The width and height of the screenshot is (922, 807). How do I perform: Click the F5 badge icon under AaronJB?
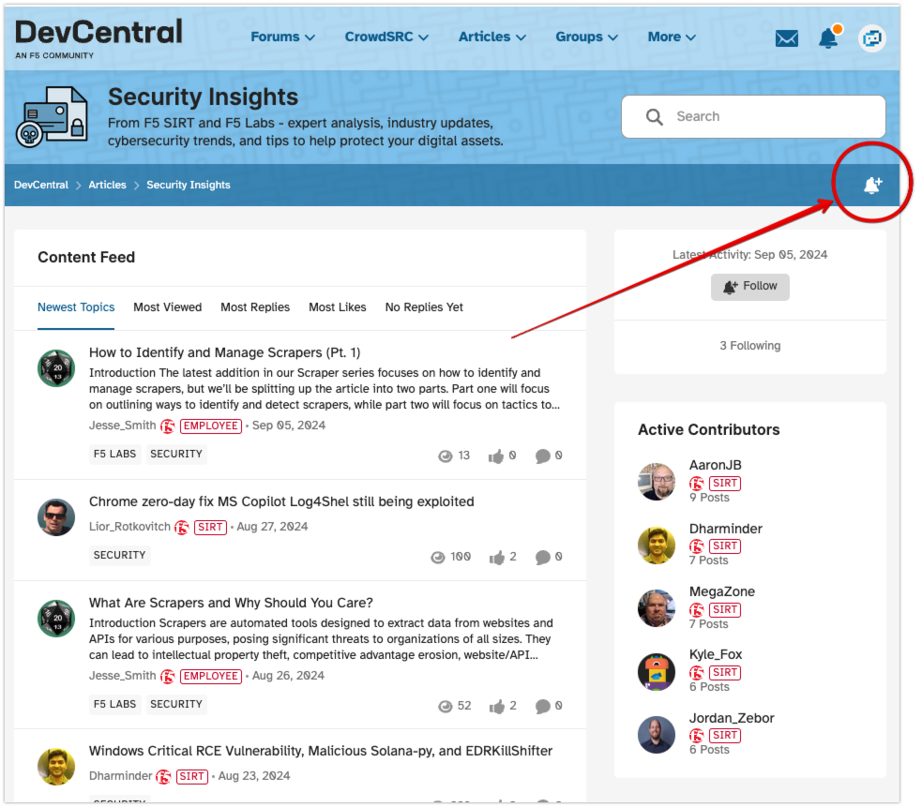(697, 484)
